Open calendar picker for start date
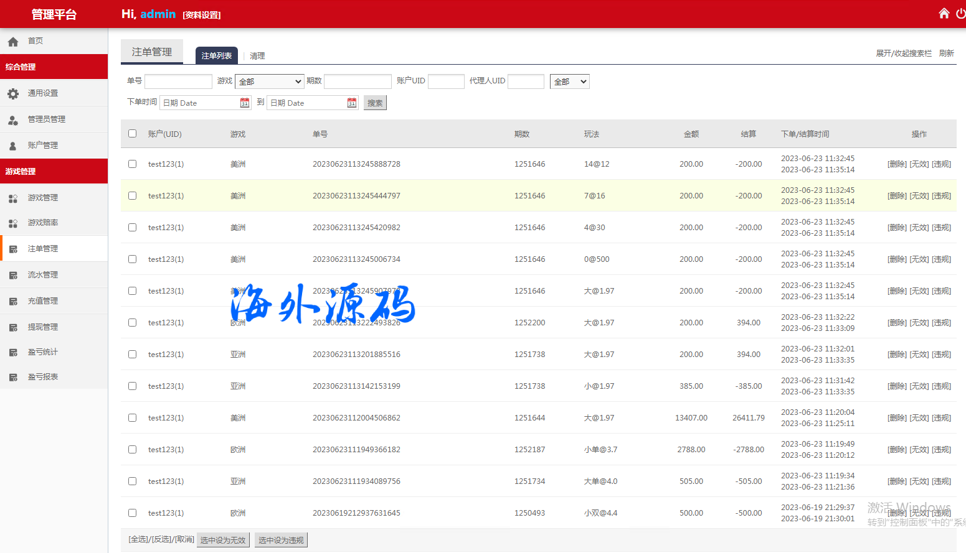The width and height of the screenshot is (966, 553). coord(245,103)
